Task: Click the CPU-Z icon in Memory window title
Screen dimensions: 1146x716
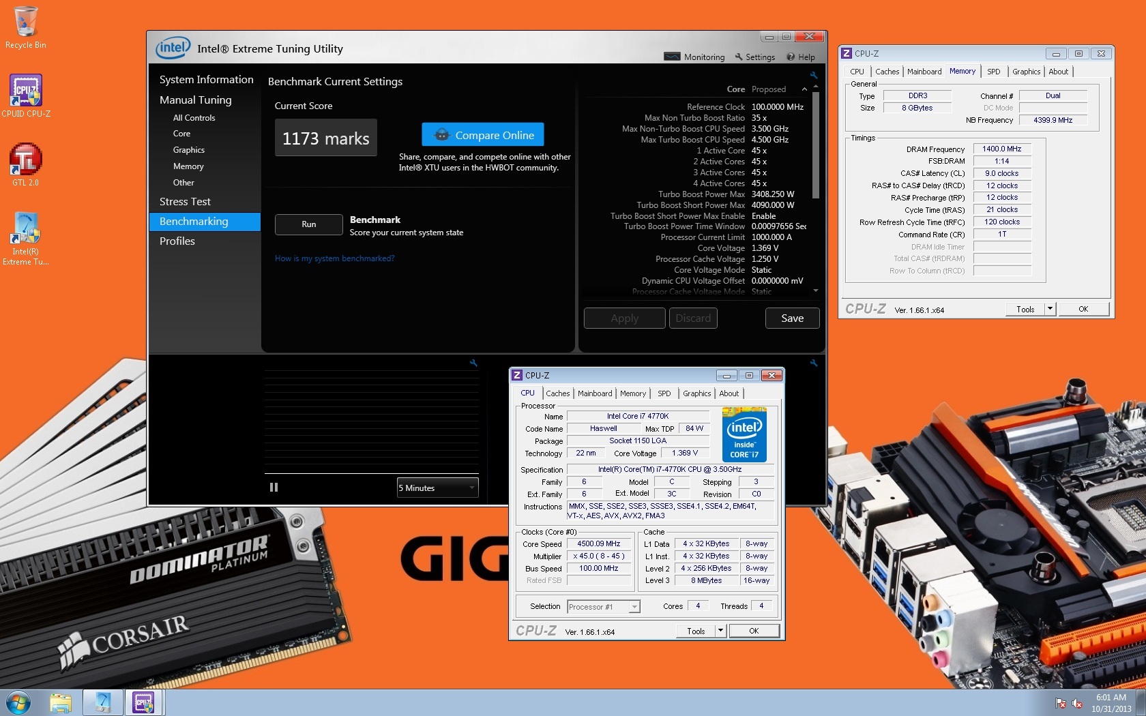Action: point(847,53)
